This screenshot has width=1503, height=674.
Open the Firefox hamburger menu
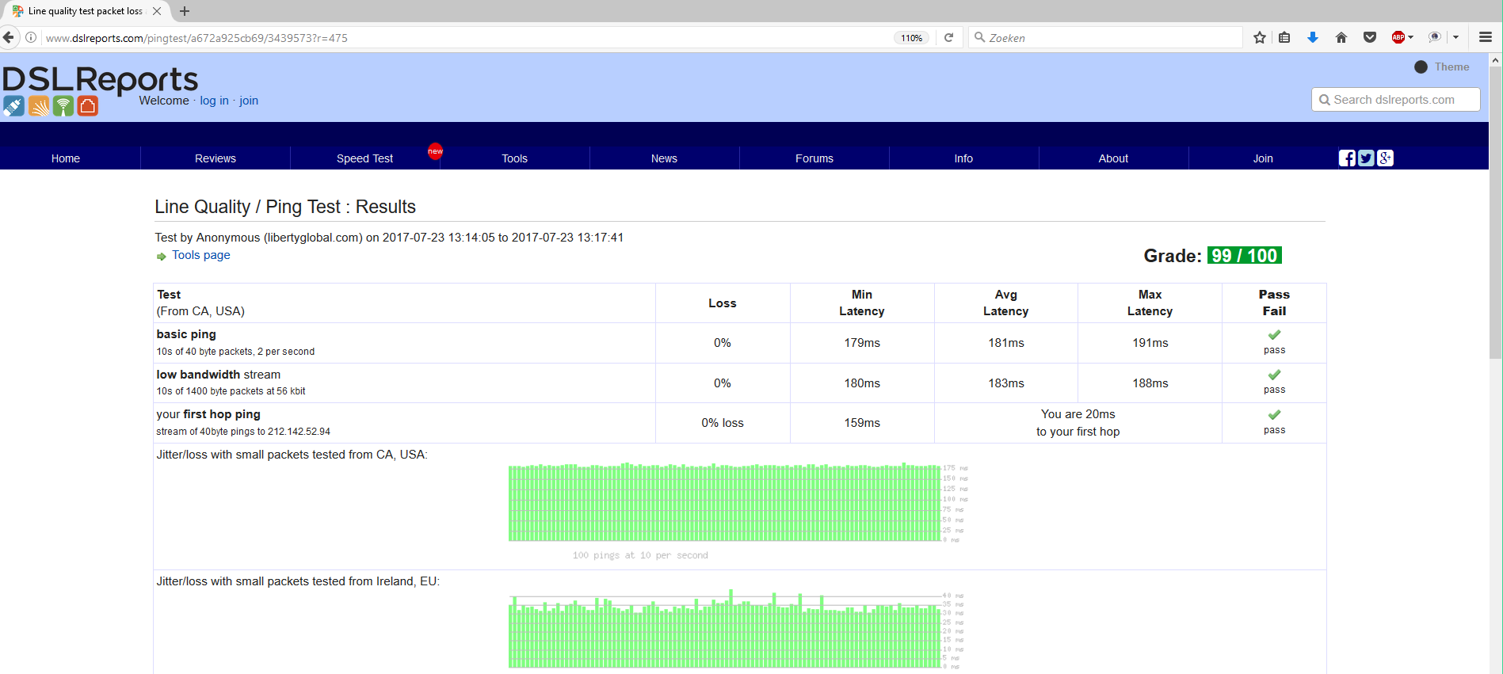(x=1486, y=37)
